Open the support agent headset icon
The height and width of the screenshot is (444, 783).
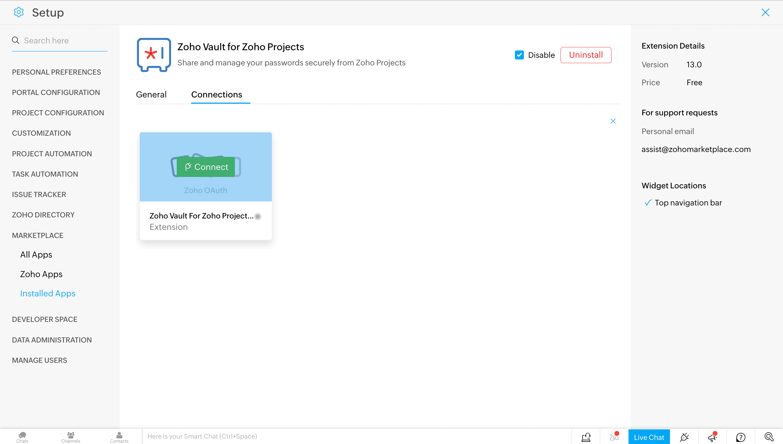tap(586, 437)
